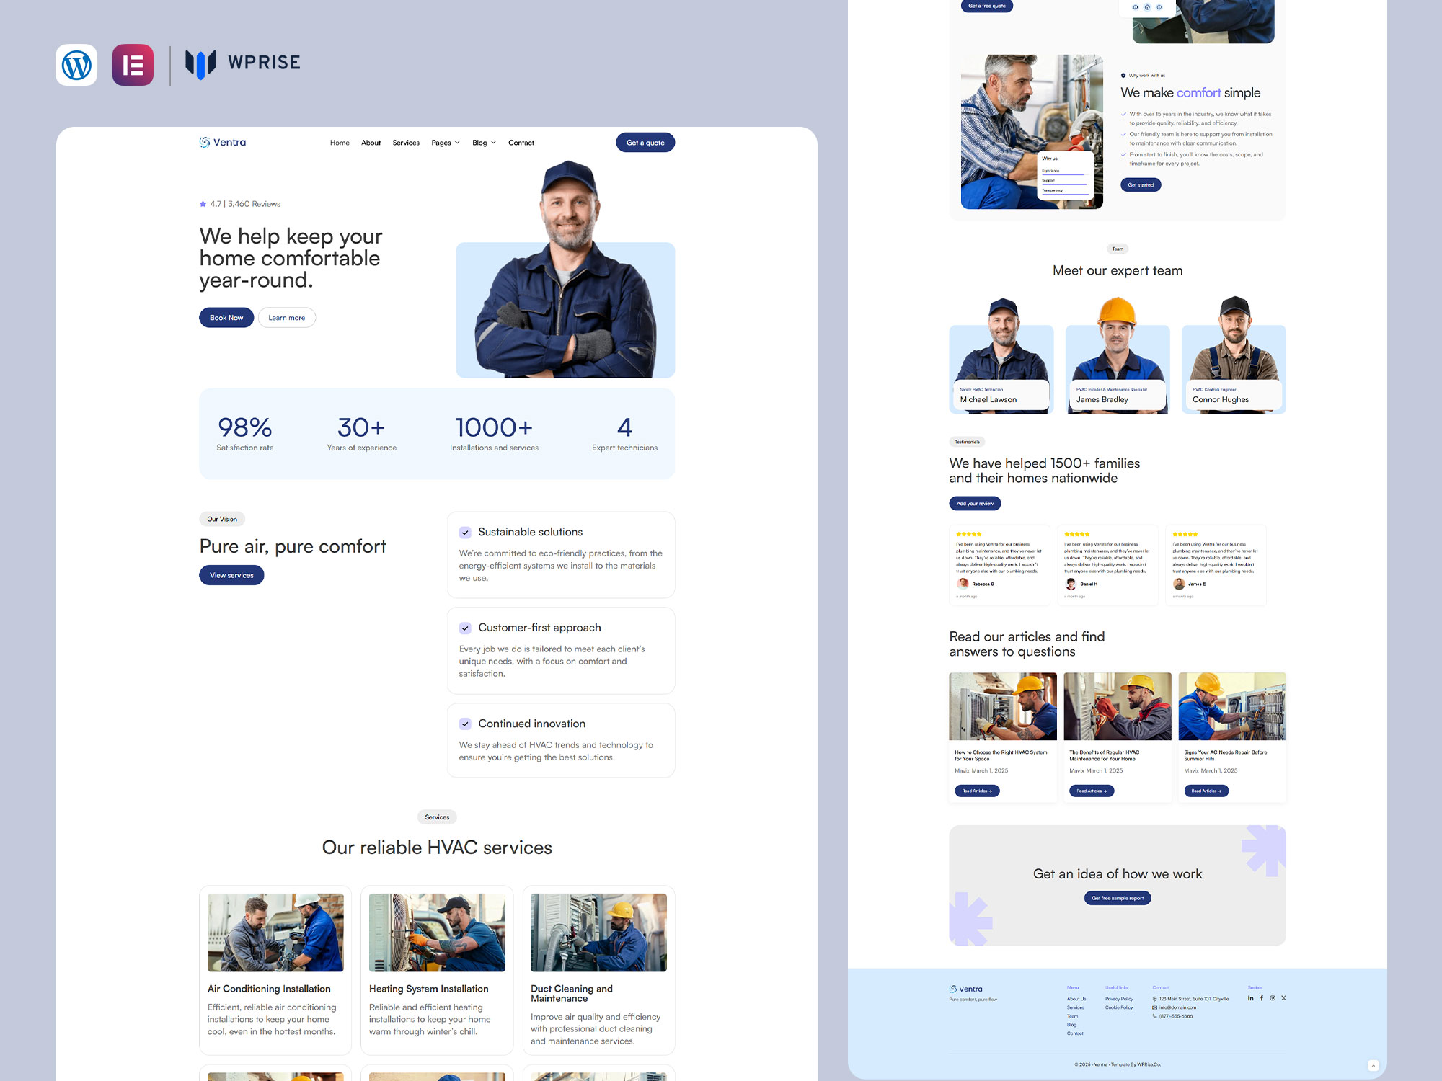
Task: Click Rebecca C's avatar in testimonials
Action: (963, 584)
